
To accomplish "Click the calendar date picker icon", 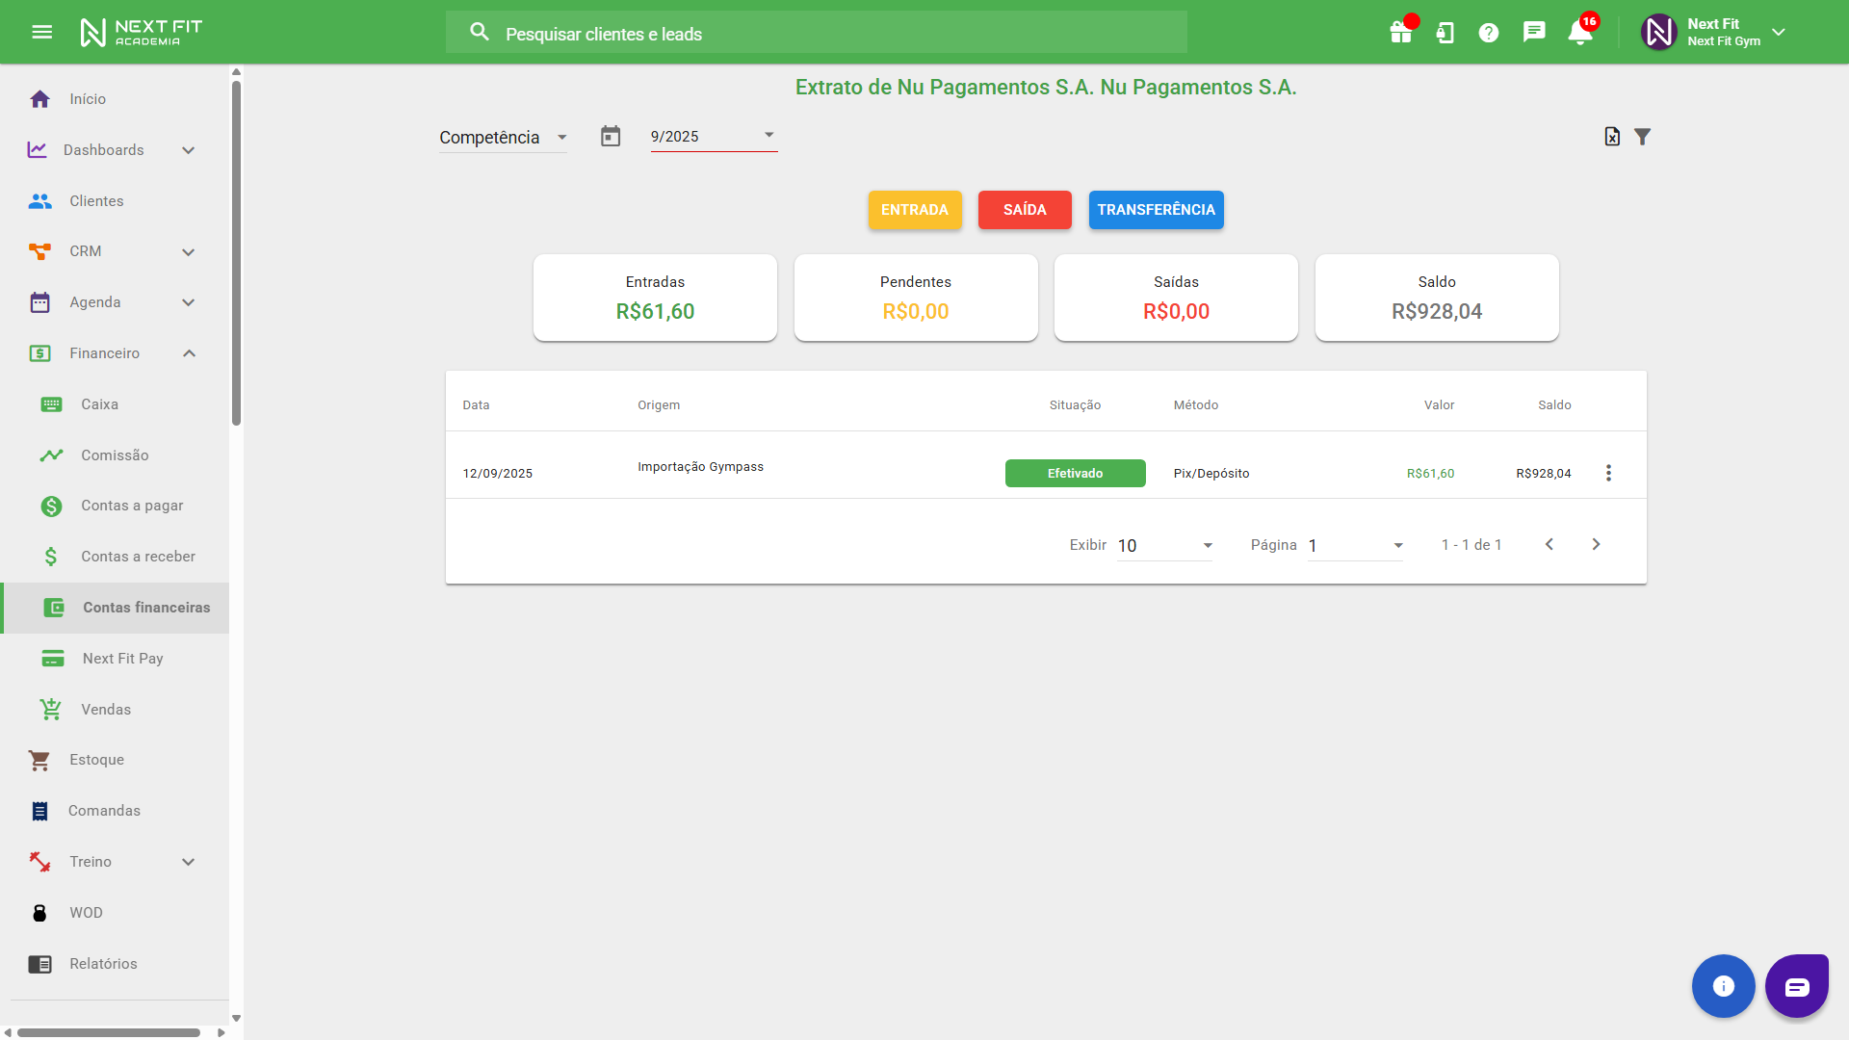I will (611, 137).
